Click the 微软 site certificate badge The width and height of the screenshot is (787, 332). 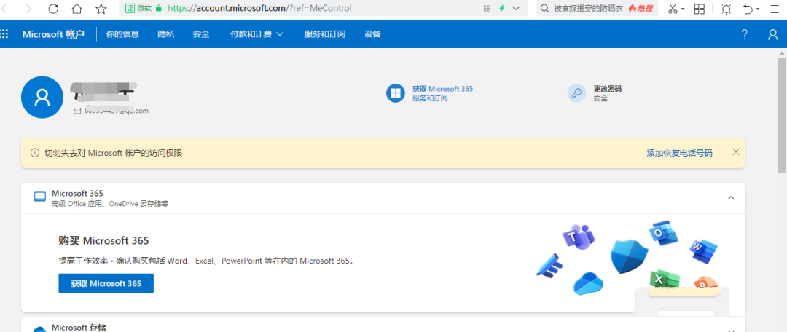138,9
